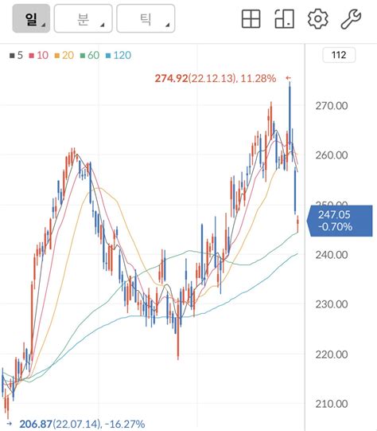Open the four-pane grid layout icon
Viewport: 377px width, 431px height.
pos(251,18)
